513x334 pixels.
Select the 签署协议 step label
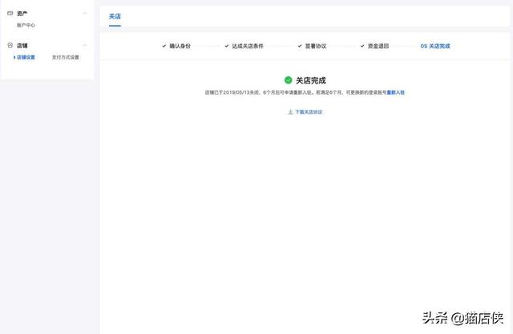(314, 47)
